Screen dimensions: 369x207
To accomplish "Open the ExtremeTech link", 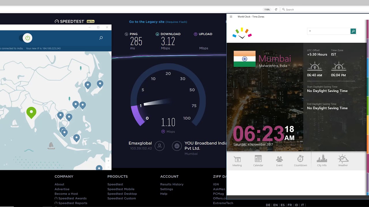I will [223, 203].
